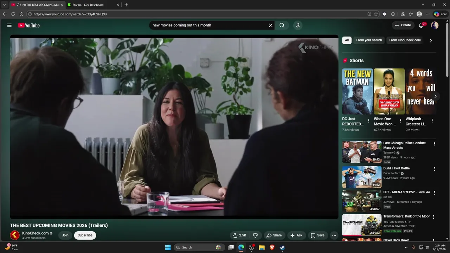This screenshot has height=253, width=450.
Task: Bookmark this page with the star icon
Action: pos(376,14)
